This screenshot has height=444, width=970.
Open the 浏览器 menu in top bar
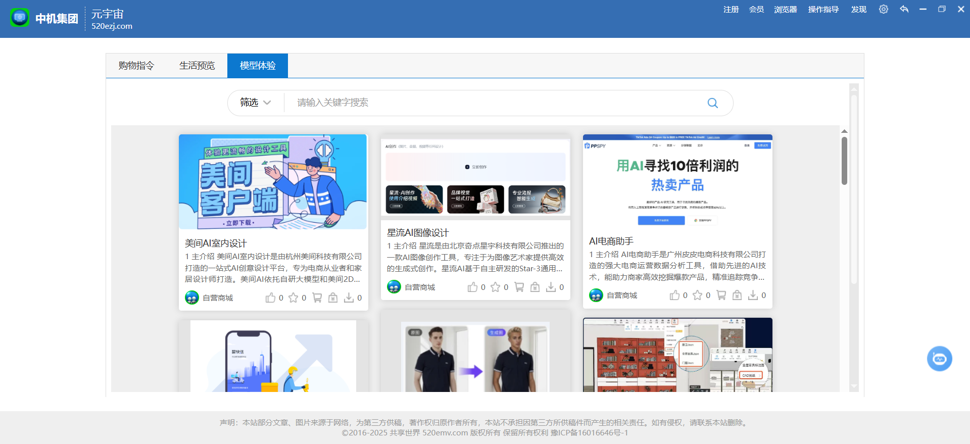[x=785, y=10]
